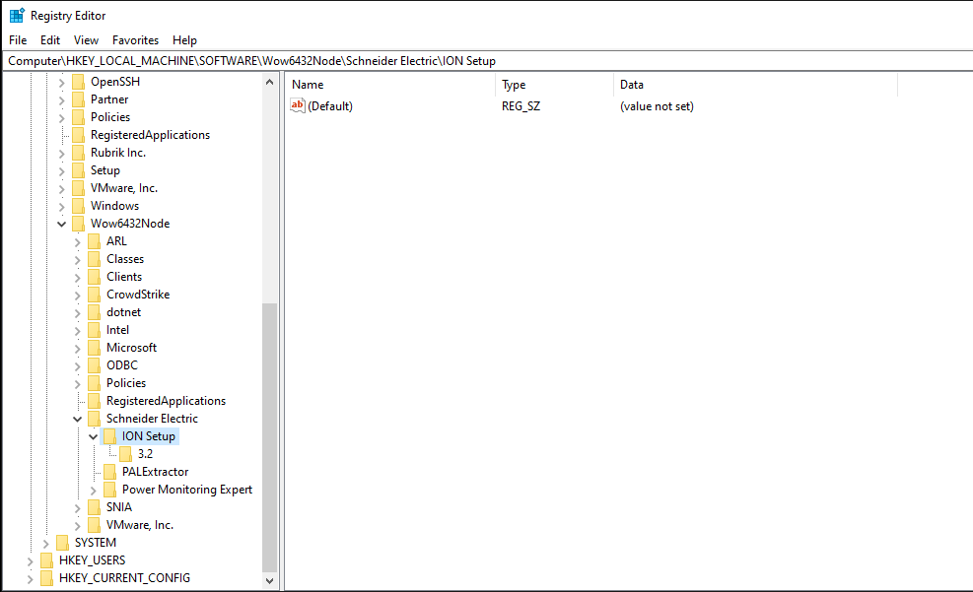Select the Intel folder icon

(x=95, y=330)
